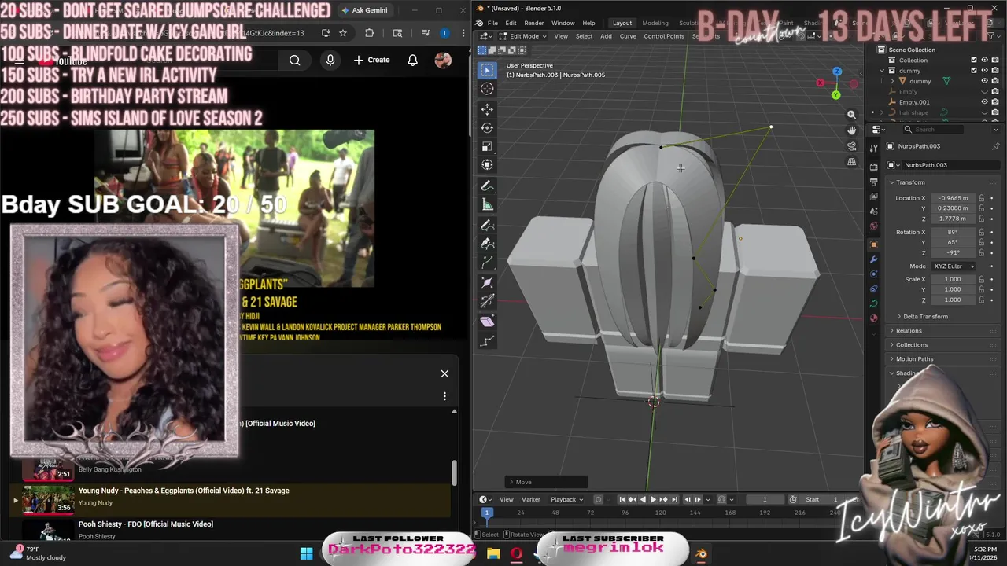
Task: Select the Annotate tool in Blender toolbar
Action: click(x=487, y=186)
